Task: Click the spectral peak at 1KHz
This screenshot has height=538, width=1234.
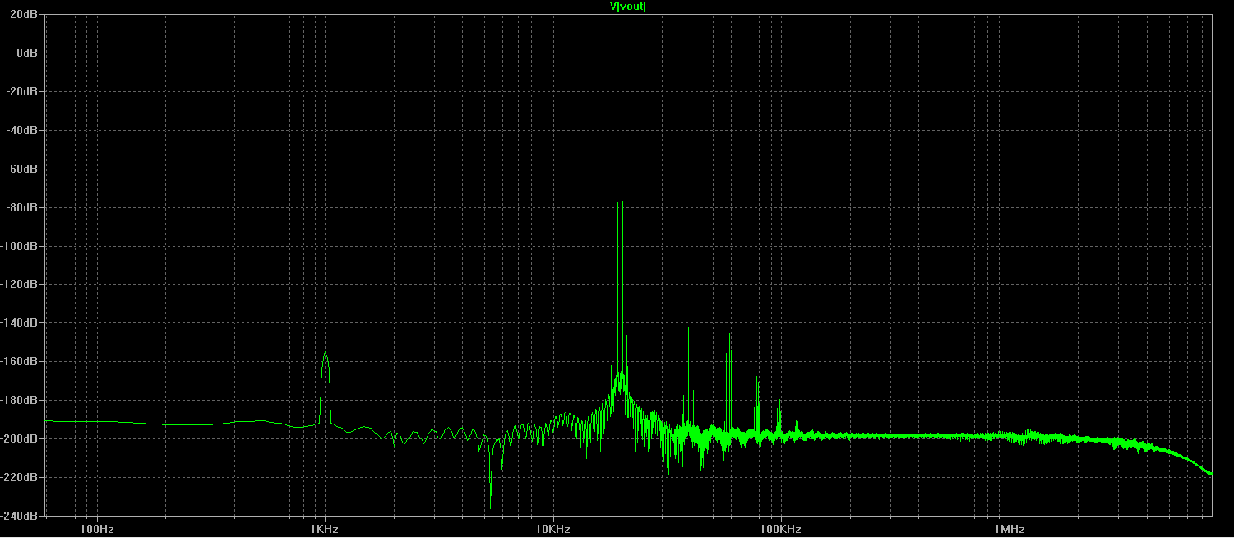Action: 326,355
